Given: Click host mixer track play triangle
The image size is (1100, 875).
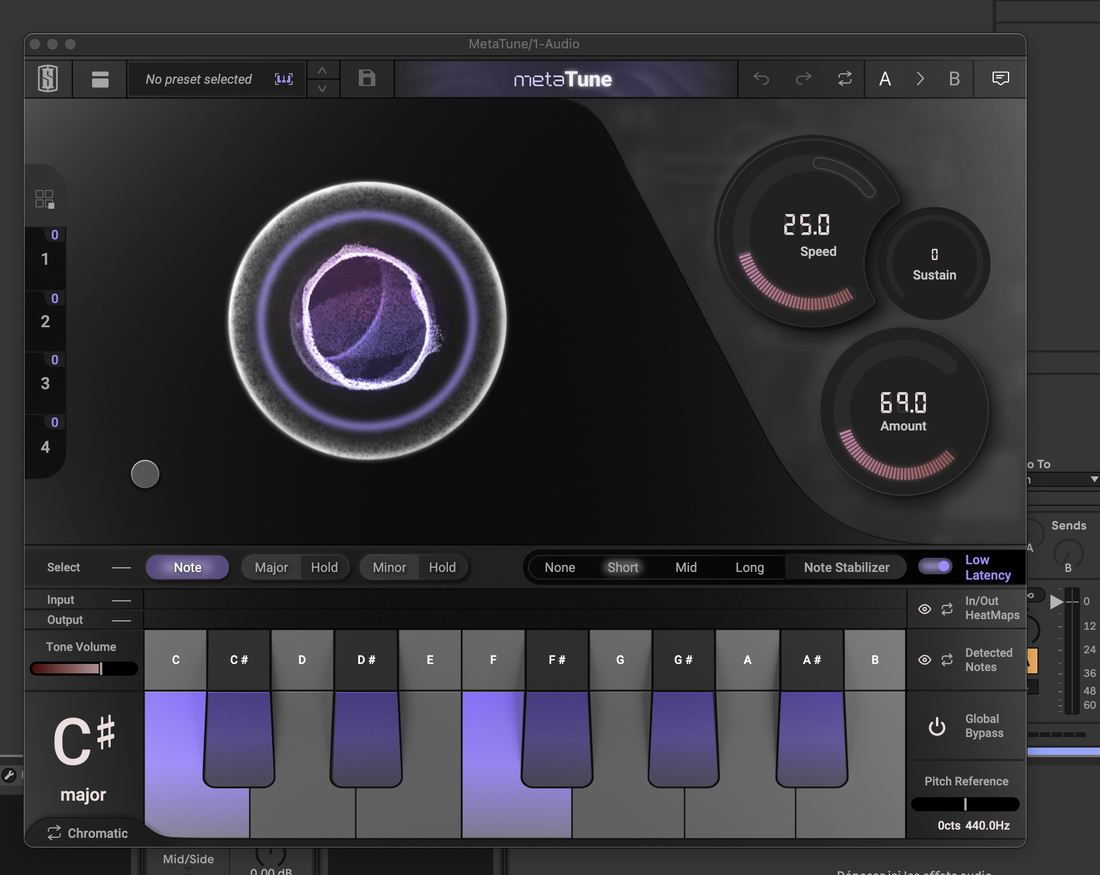Looking at the screenshot, I should [1056, 601].
